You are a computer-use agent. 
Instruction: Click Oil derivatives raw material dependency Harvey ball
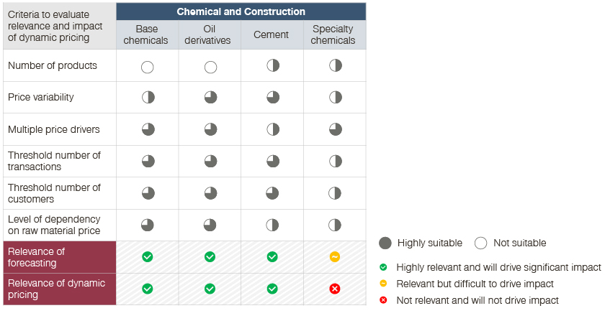[210, 225]
